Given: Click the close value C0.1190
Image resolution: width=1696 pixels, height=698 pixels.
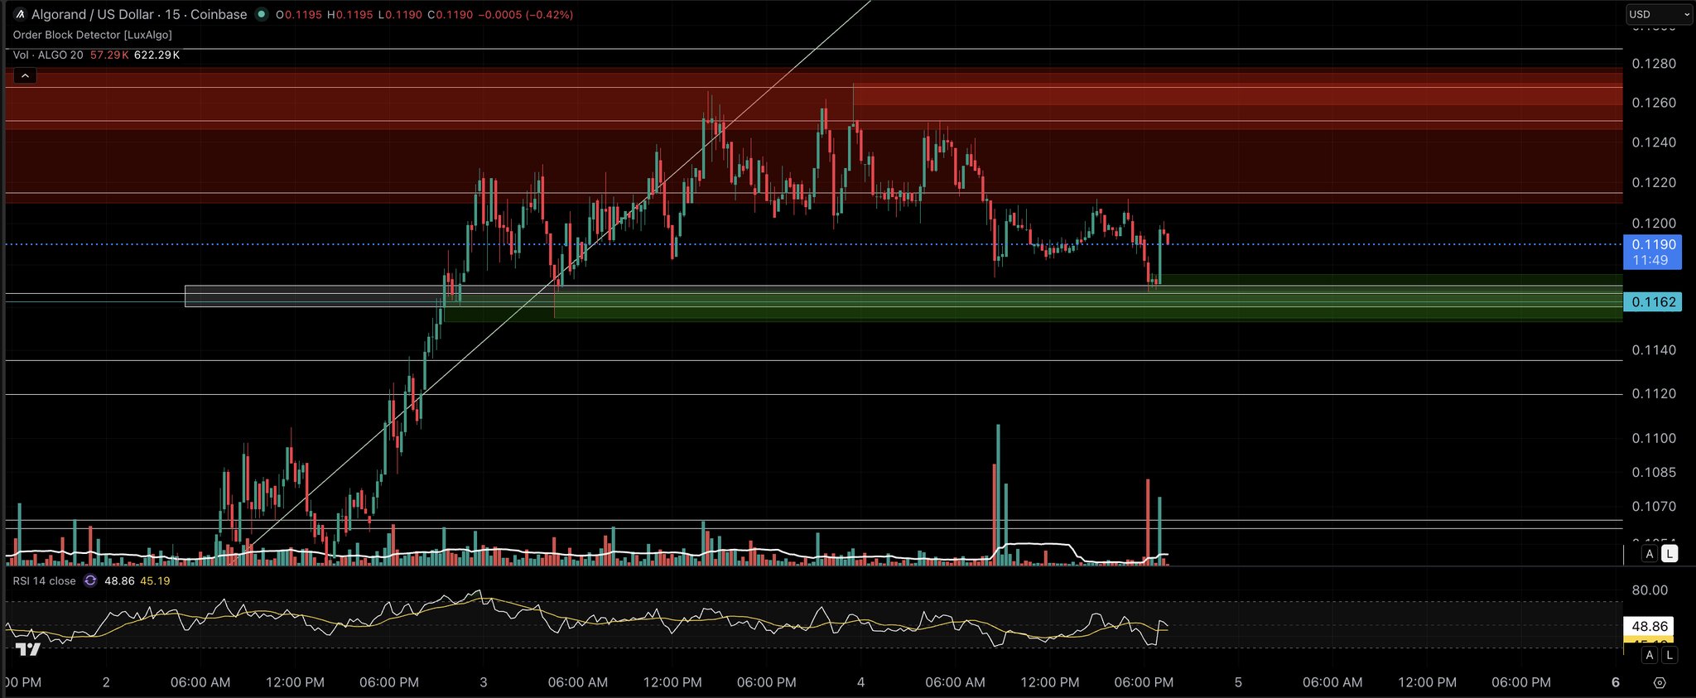Looking at the screenshot, I should pos(450,15).
